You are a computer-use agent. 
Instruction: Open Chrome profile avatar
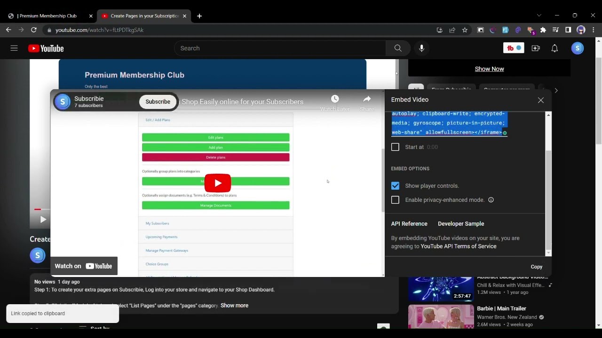(x=581, y=30)
